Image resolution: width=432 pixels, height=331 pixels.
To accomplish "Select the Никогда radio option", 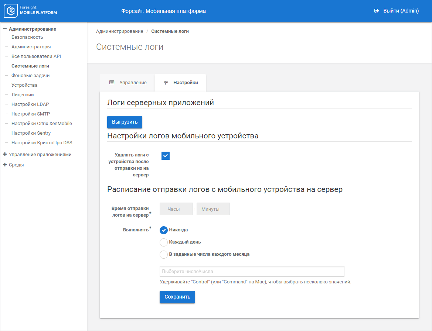I will coord(164,230).
